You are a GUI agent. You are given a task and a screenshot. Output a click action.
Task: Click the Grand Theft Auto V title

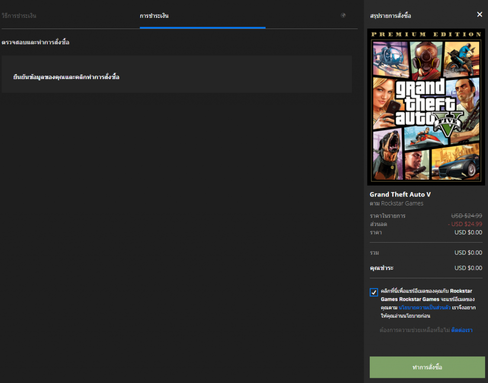click(x=400, y=195)
